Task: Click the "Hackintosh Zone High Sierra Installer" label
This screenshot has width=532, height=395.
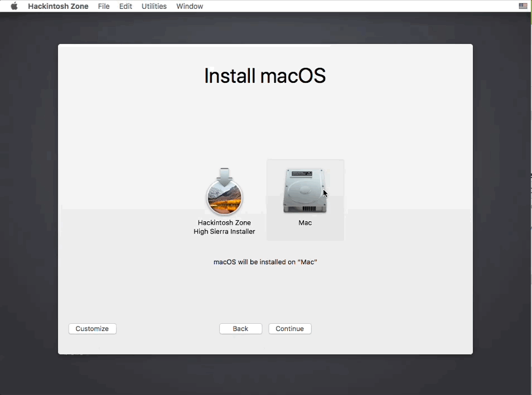Action: (x=224, y=227)
